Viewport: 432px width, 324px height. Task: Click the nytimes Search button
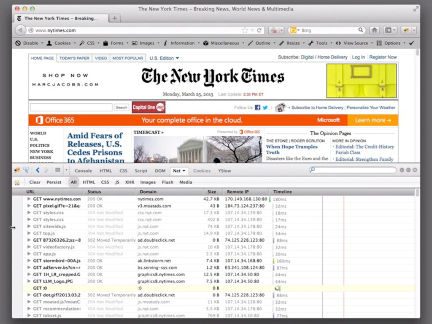(x=121, y=108)
